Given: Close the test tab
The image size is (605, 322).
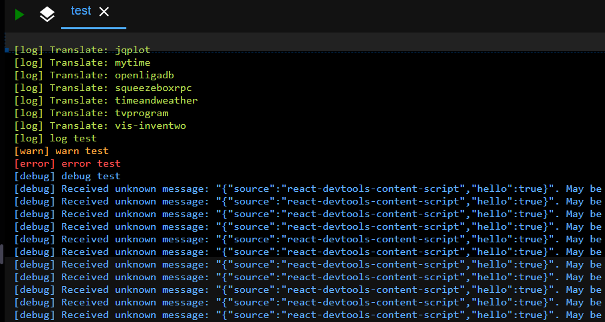Looking at the screenshot, I should click(104, 12).
